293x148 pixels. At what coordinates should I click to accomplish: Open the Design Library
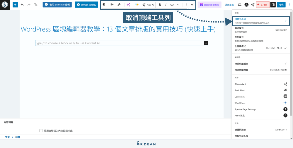pos(86,5)
